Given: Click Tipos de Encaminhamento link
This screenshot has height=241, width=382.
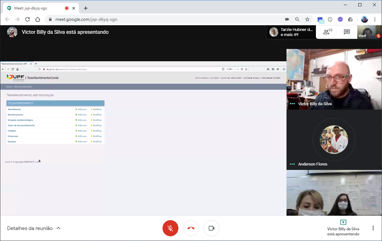Looking at the screenshot, I should click(x=21, y=125).
